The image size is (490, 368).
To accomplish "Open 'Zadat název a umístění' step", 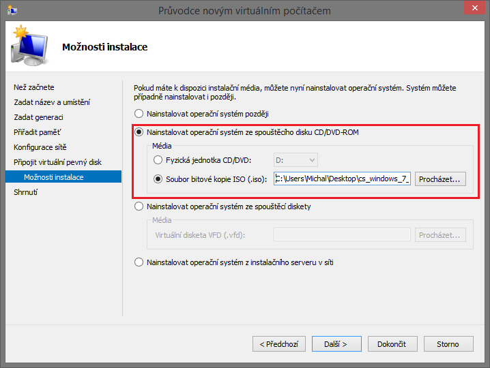I will pyautogui.click(x=52, y=102).
